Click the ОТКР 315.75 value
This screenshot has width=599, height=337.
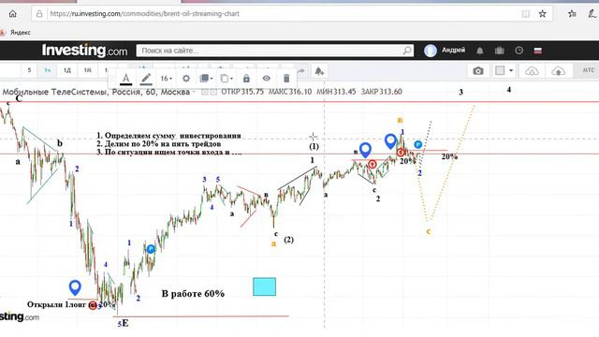242,92
